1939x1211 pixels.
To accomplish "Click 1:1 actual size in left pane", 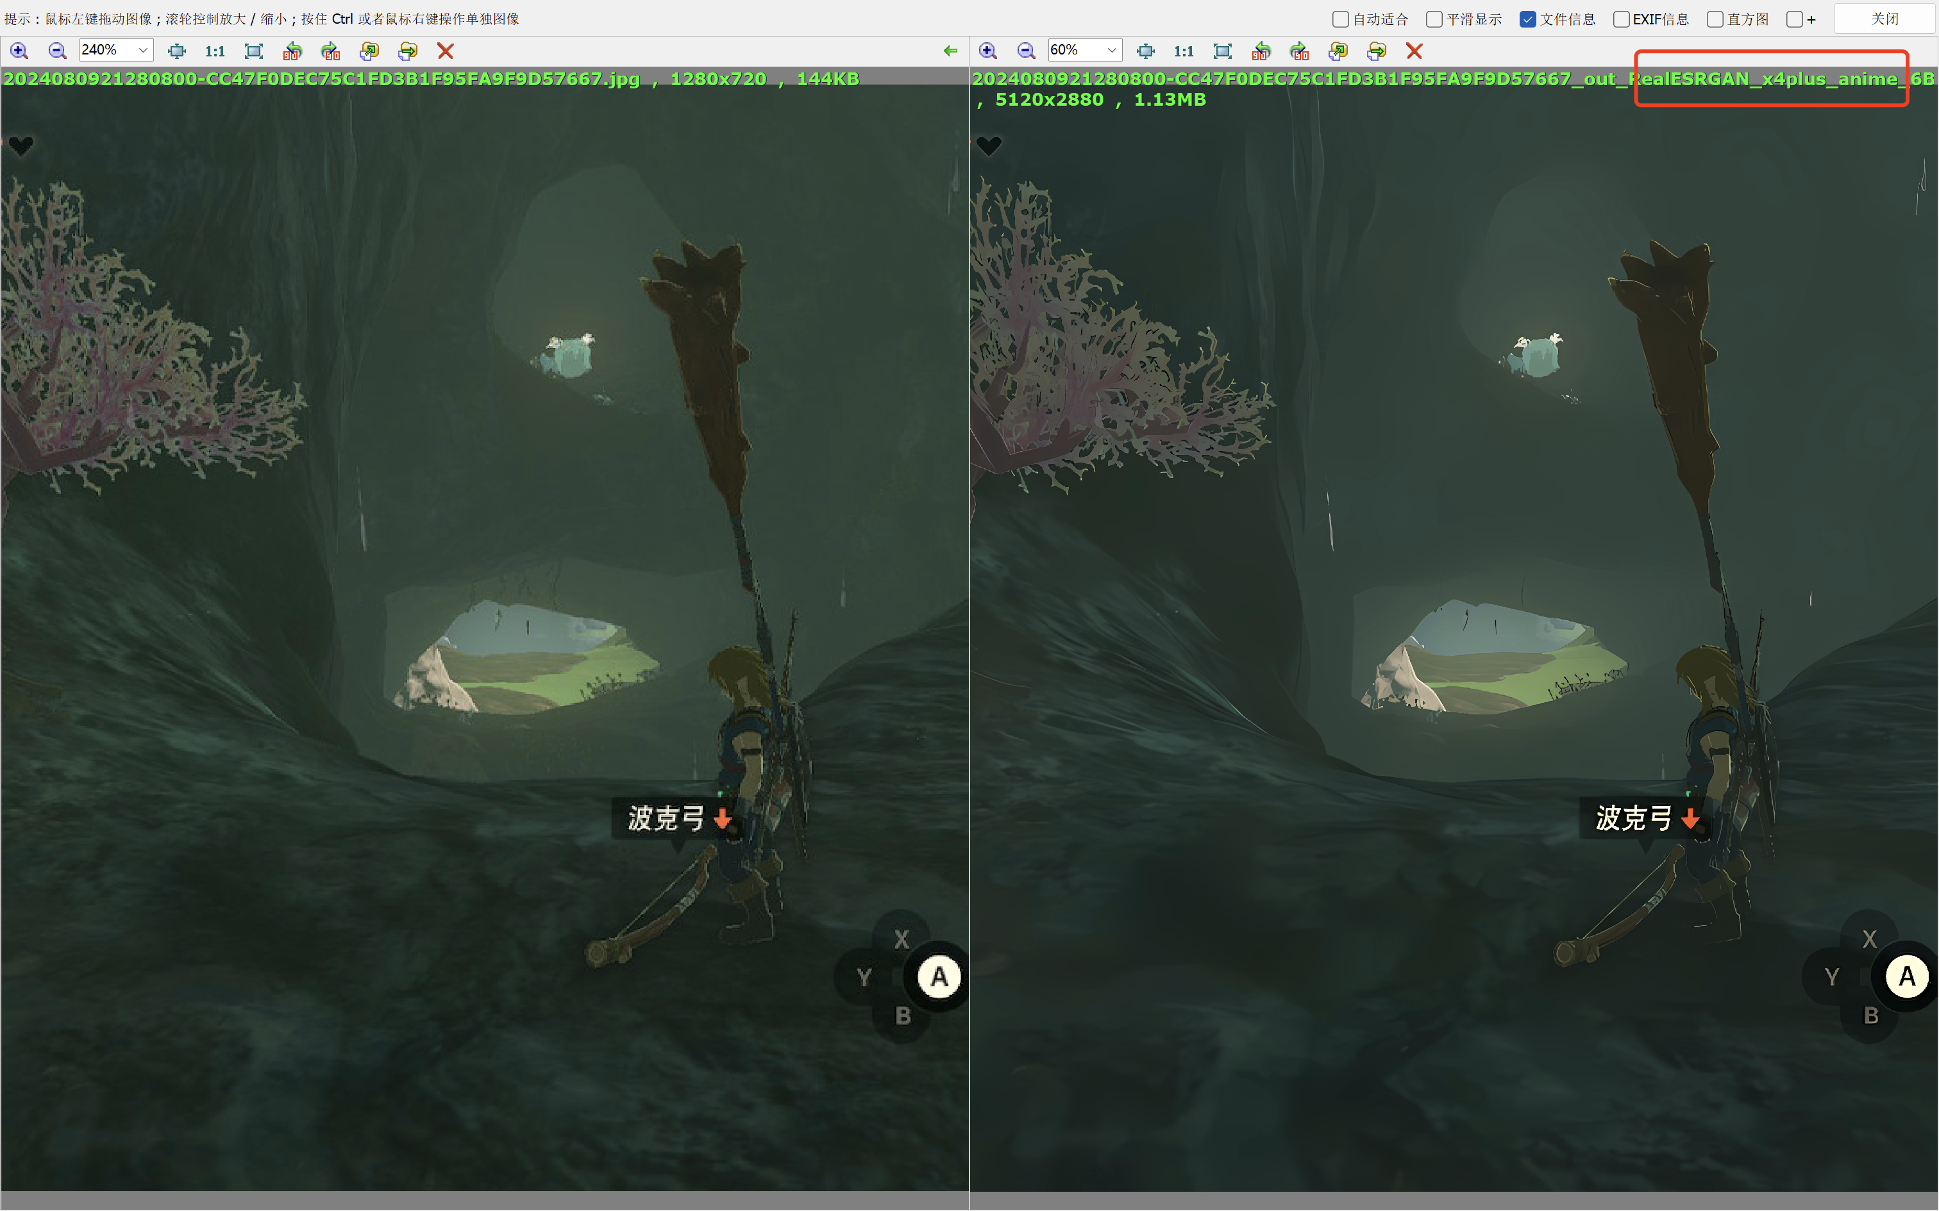I will pos(215,51).
